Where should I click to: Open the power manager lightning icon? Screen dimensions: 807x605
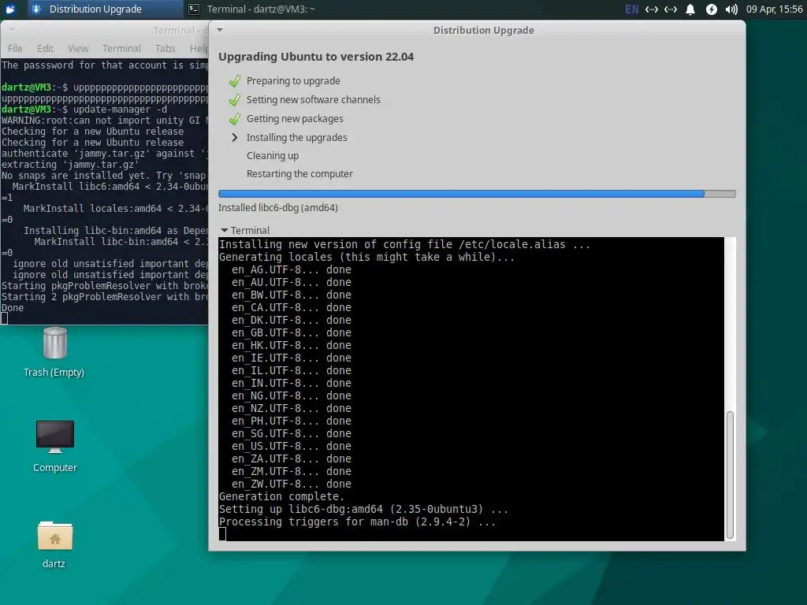pos(712,9)
